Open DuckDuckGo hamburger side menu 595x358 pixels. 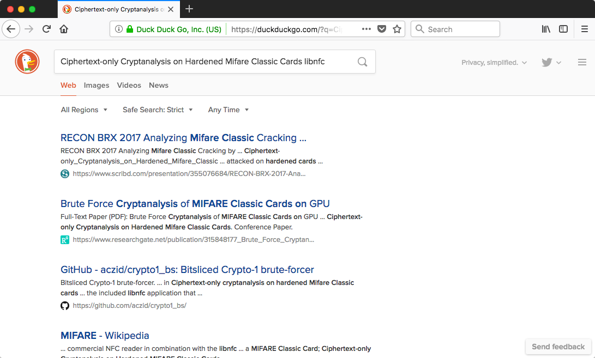[582, 62]
